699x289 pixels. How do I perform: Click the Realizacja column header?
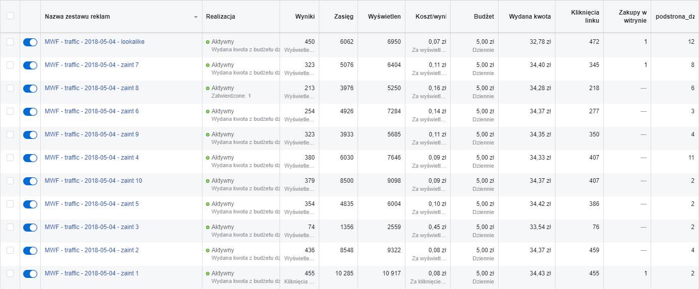click(221, 17)
